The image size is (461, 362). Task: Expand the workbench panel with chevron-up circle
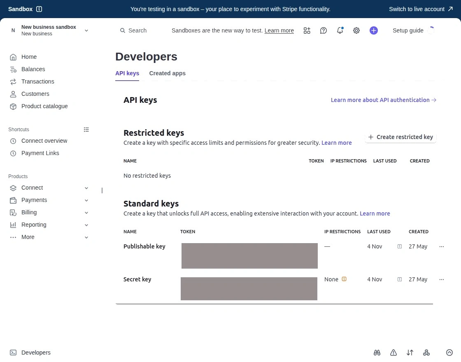449,353
